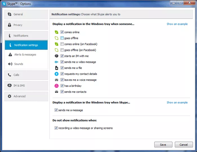Open 'Show an example' link for Skype notifications
Screen dimensions: 197x152
tap(177, 103)
